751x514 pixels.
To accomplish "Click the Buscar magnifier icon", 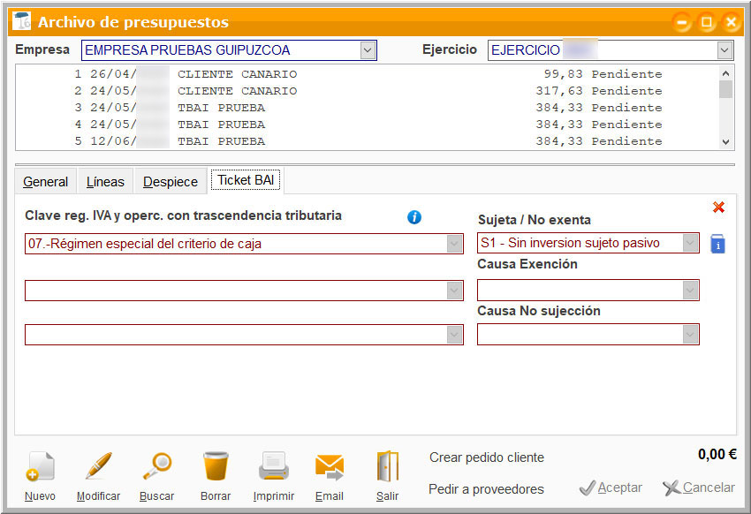I will click(x=157, y=465).
